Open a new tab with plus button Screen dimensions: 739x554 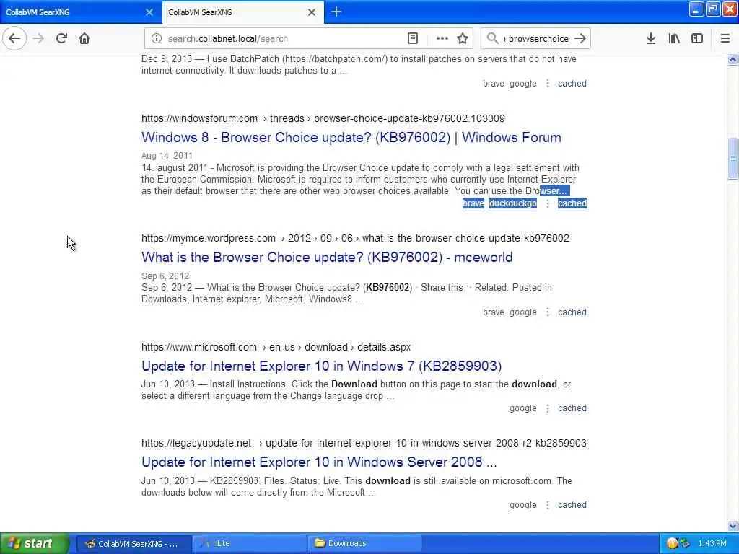(336, 12)
